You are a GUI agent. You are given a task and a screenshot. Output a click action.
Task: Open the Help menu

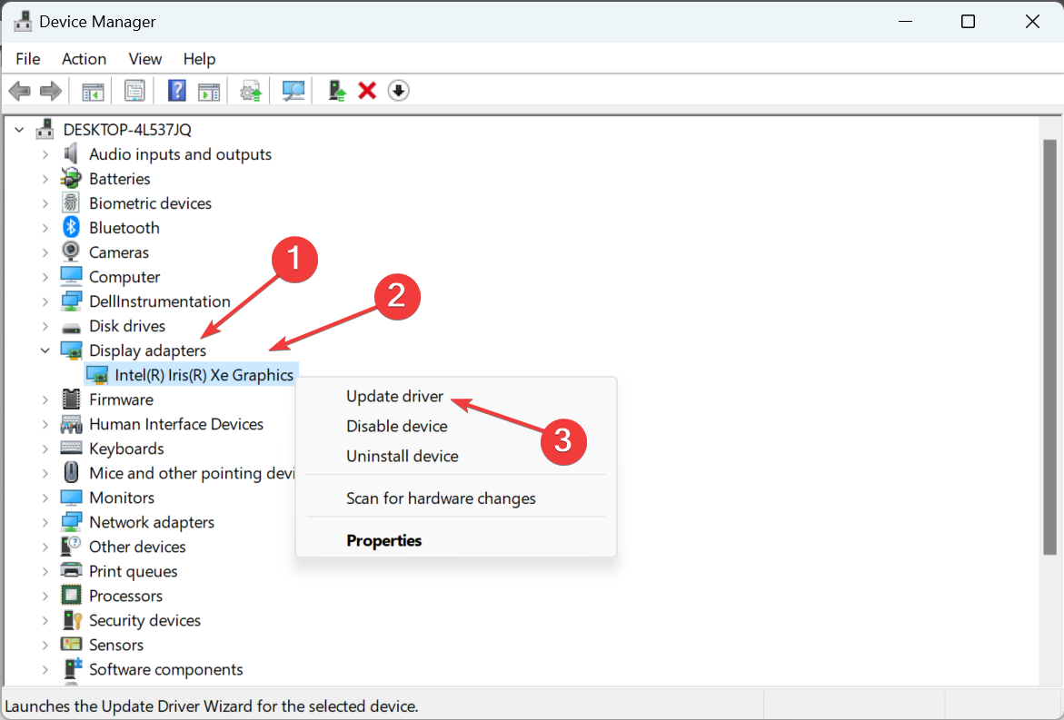click(199, 59)
